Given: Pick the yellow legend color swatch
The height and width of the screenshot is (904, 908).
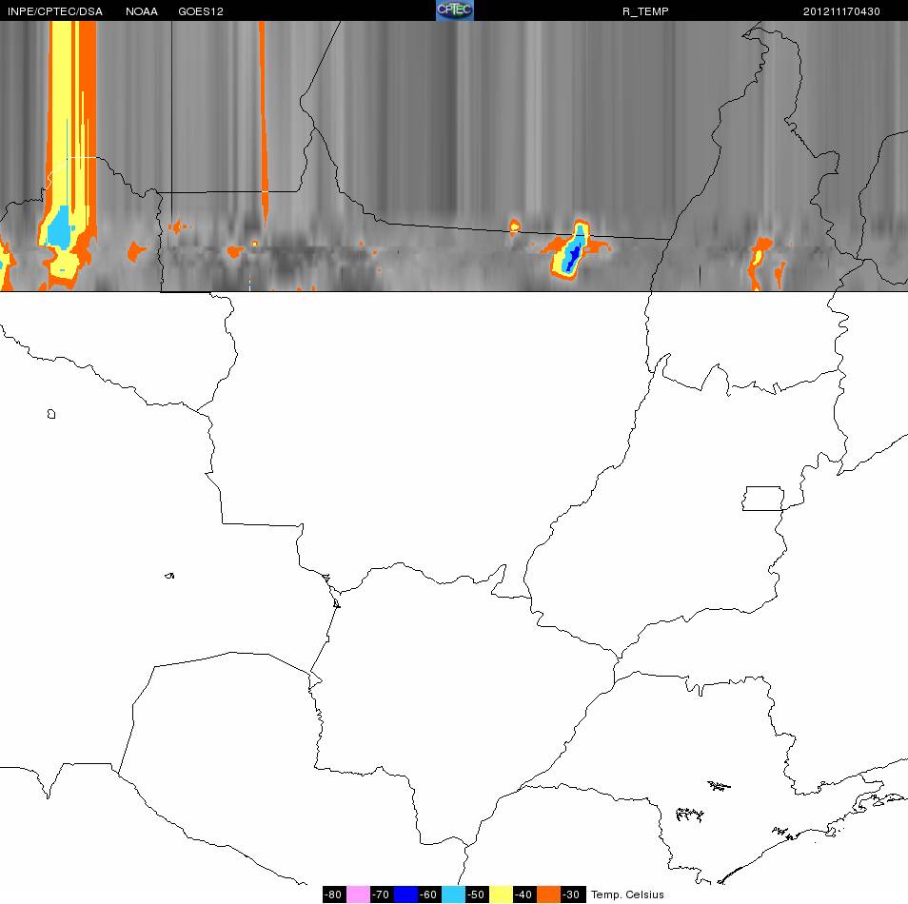Looking at the screenshot, I should (x=501, y=894).
